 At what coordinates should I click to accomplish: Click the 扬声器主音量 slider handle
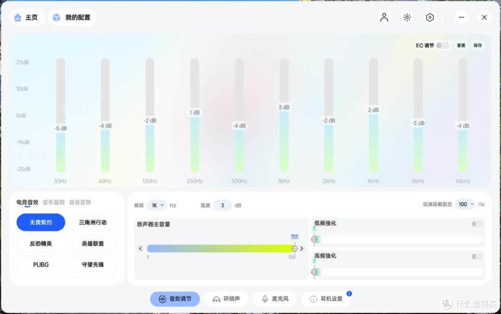coord(295,249)
